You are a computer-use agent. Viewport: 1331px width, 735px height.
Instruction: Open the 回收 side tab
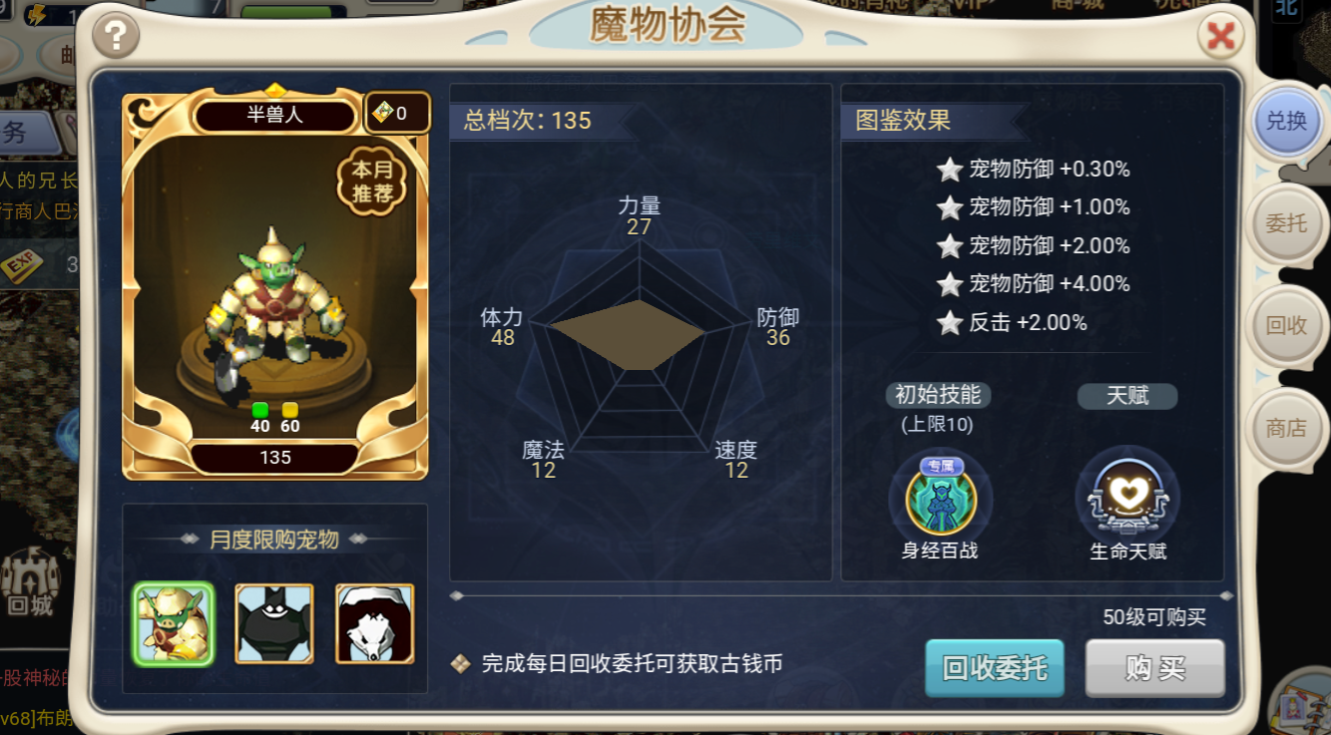click(x=1286, y=326)
